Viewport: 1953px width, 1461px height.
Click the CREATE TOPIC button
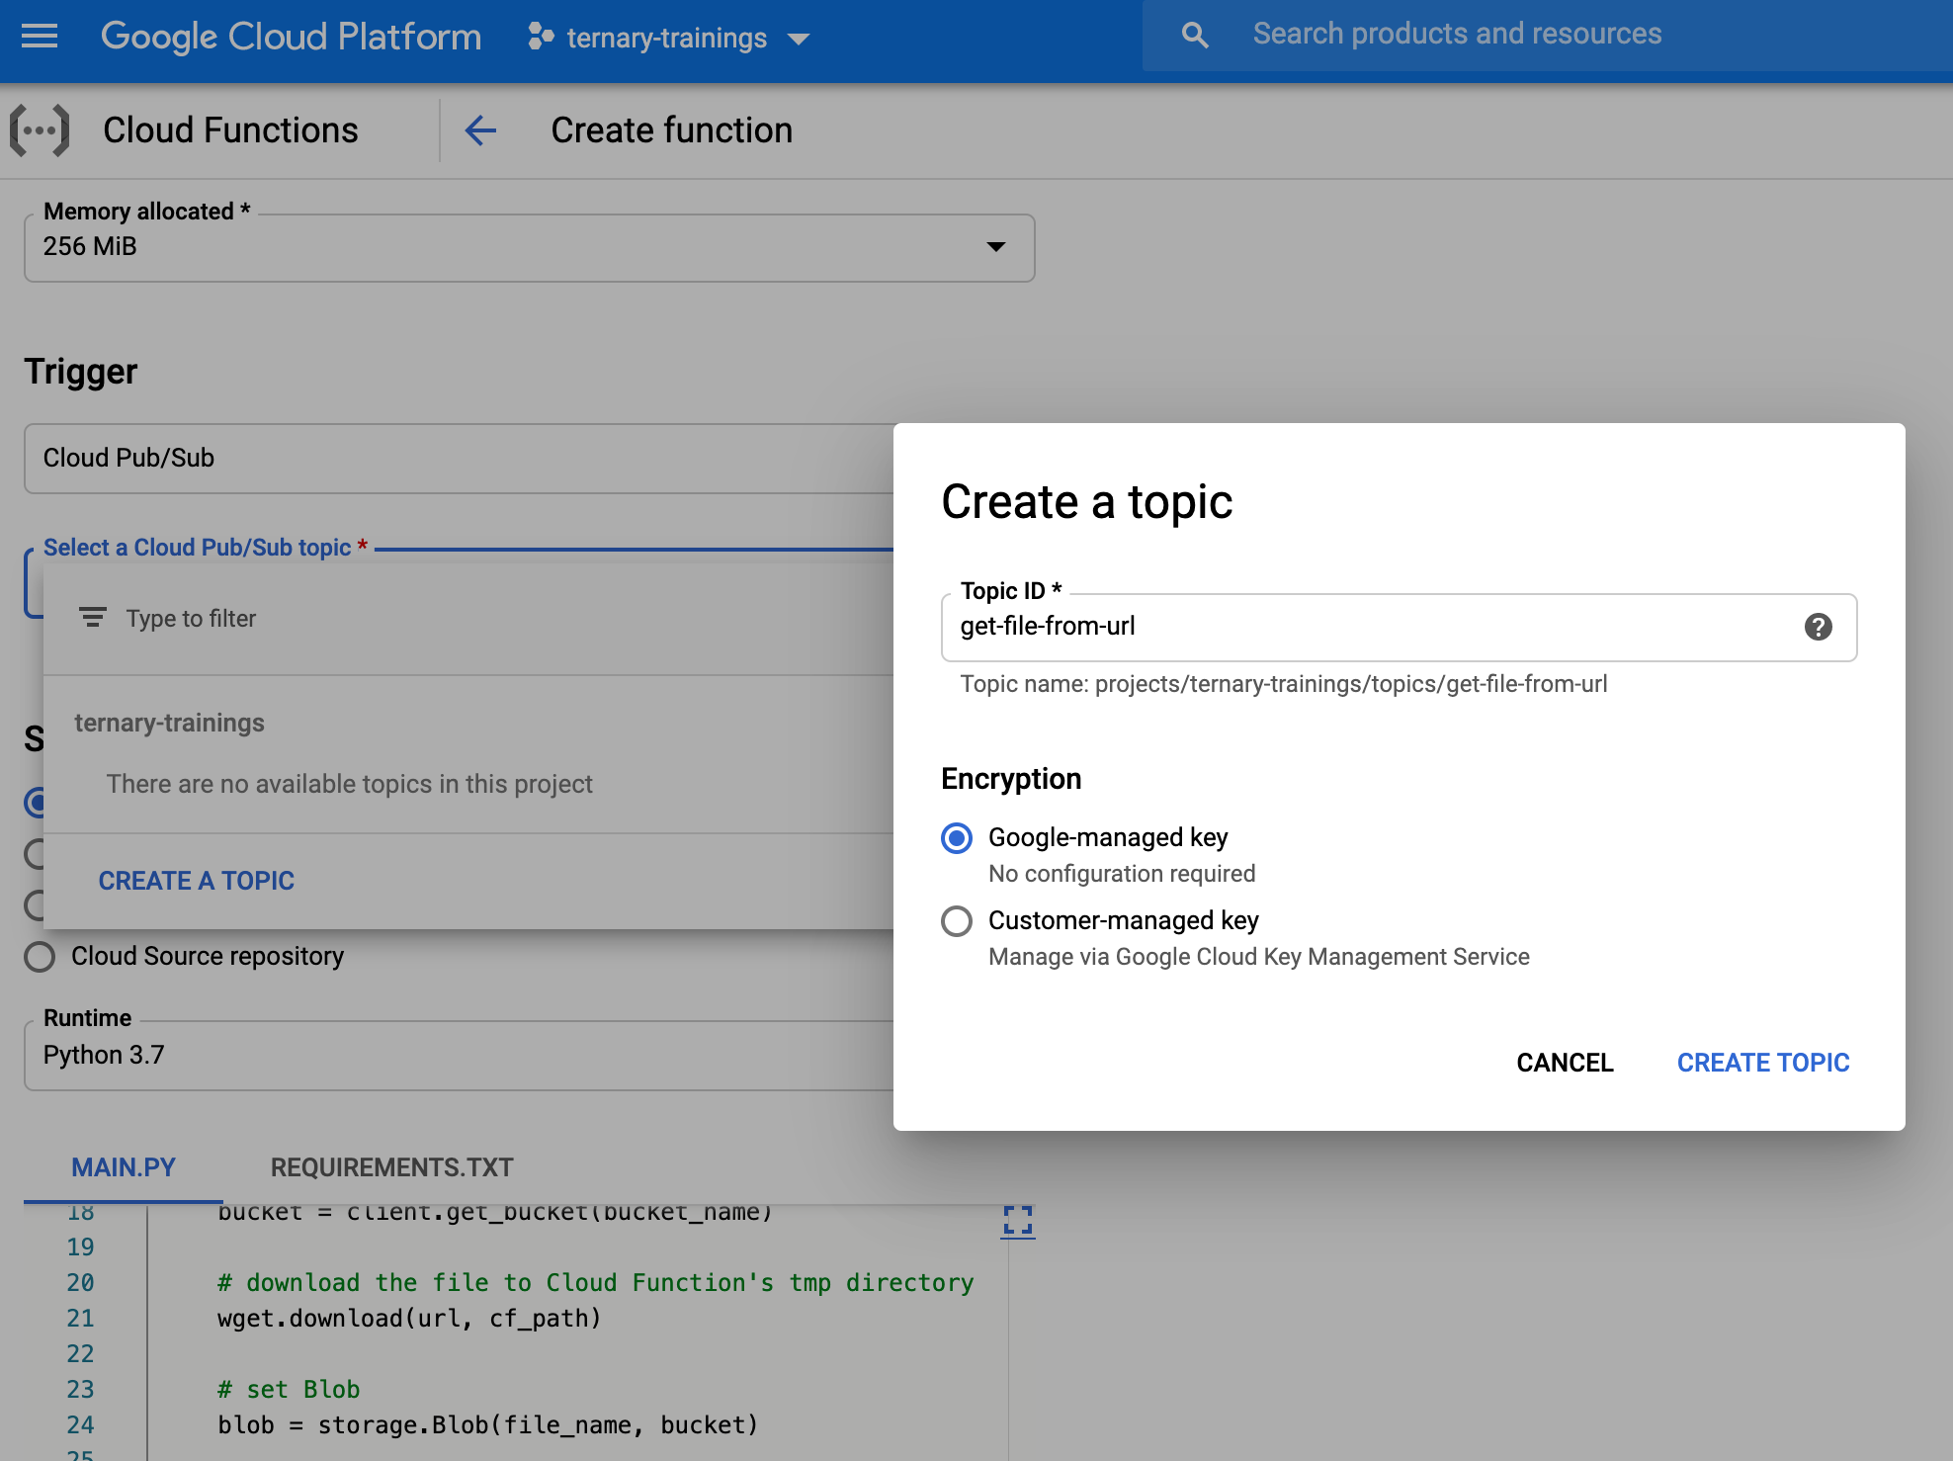pyautogui.click(x=1762, y=1062)
